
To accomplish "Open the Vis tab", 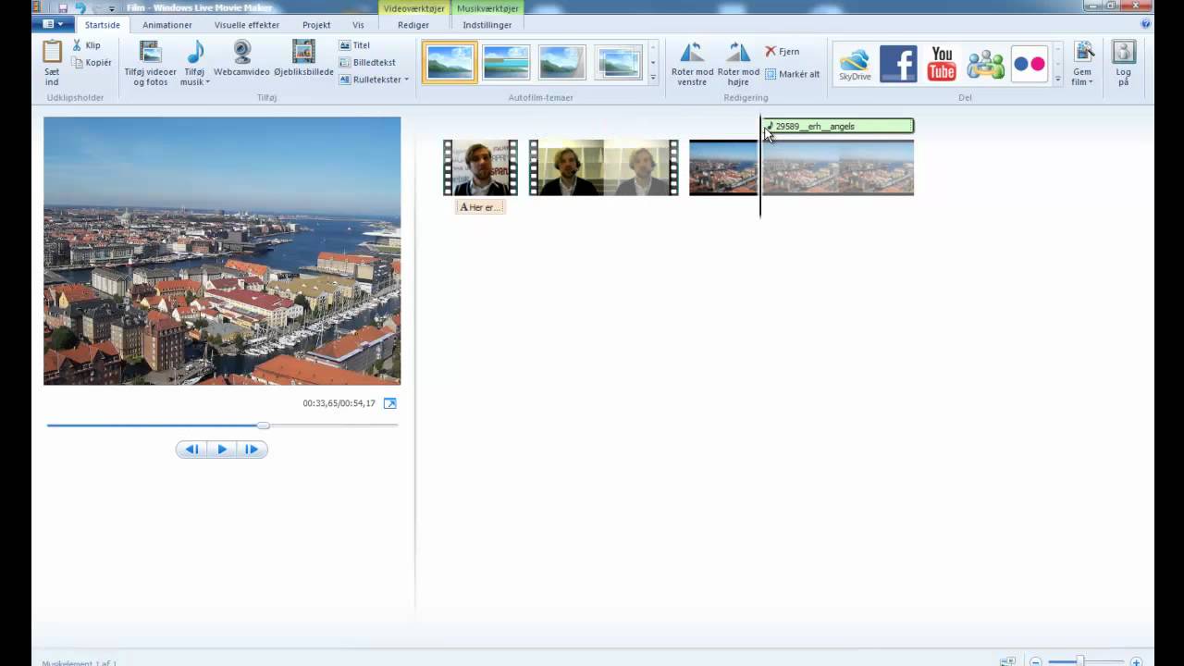I will point(358,25).
